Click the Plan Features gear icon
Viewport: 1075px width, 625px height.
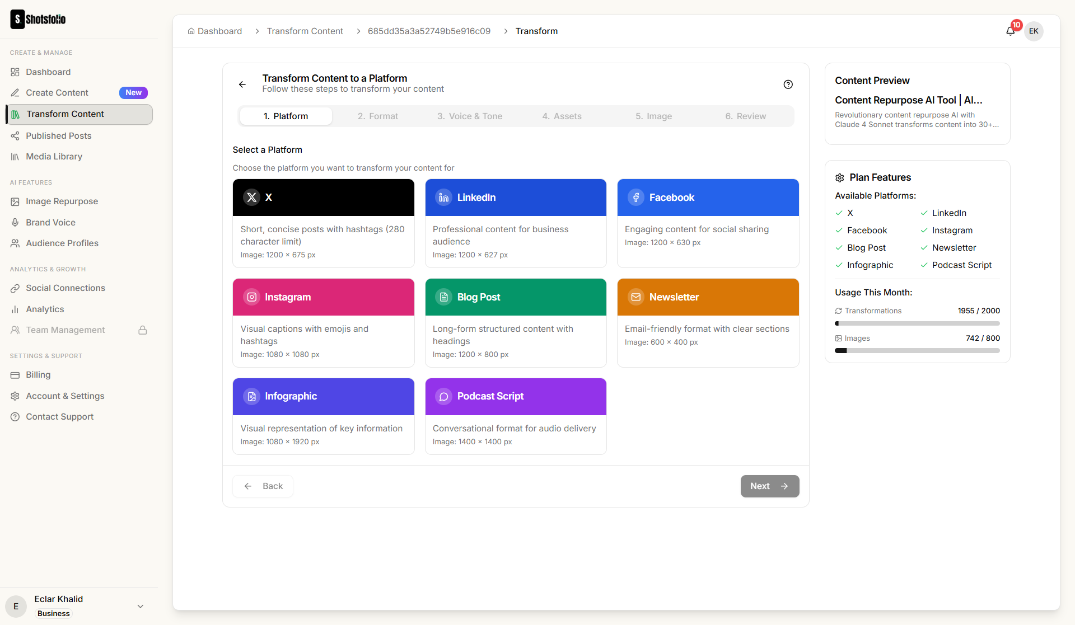[x=840, y=178]
